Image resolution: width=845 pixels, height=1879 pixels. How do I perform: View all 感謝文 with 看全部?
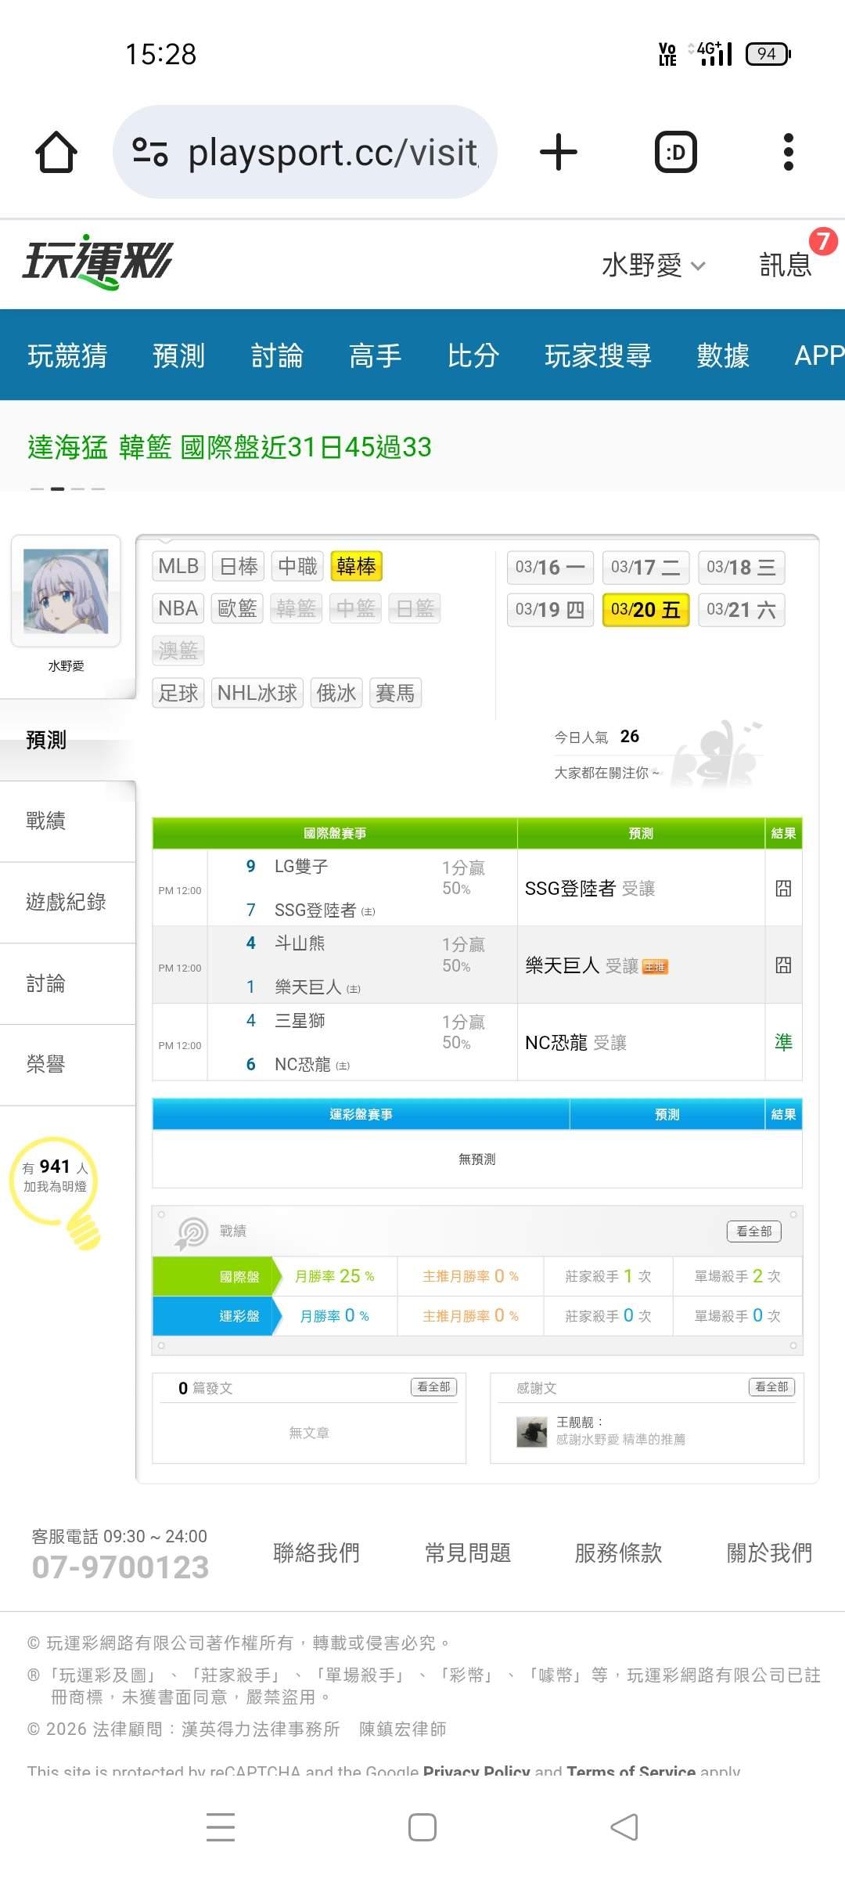[771, 1387]
